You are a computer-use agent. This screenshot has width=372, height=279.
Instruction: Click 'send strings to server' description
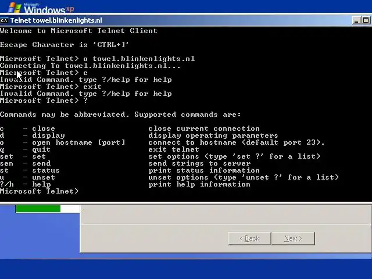199,163
